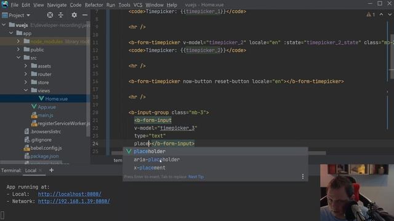This screenshot has width=394, height=221.
Task: Open babel.config.js file
Action: (46, 148)
